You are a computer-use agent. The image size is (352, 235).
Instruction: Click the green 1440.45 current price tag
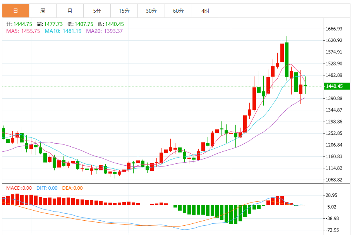click(334, 86)
